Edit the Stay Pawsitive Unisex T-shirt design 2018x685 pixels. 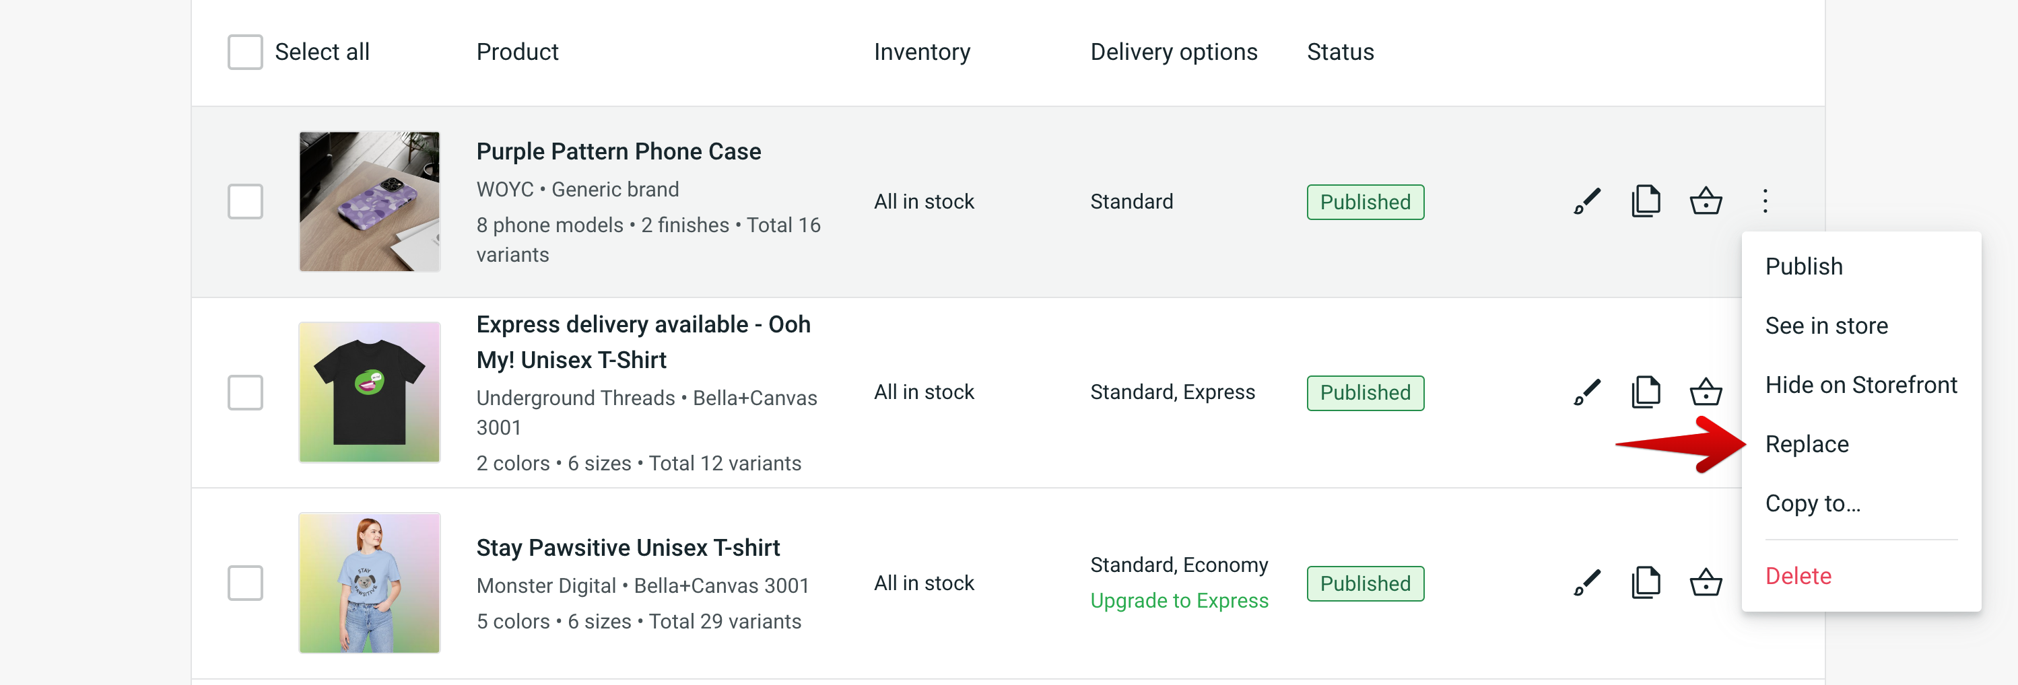1587,583
